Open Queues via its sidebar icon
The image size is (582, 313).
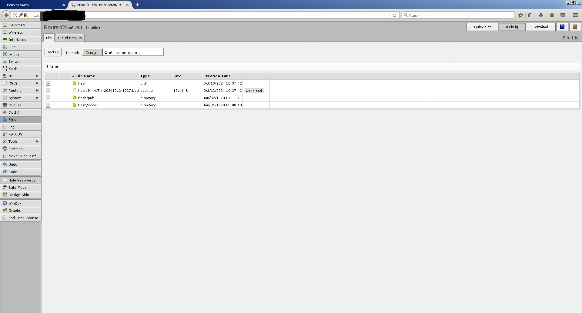tap(5, 105)
